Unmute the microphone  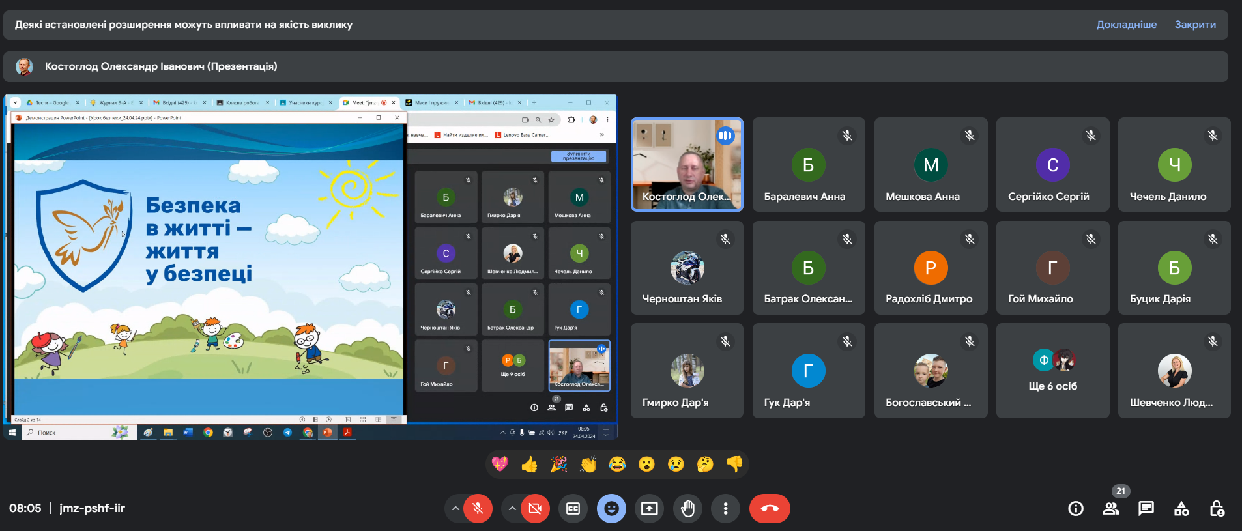[x=478, y=509]
